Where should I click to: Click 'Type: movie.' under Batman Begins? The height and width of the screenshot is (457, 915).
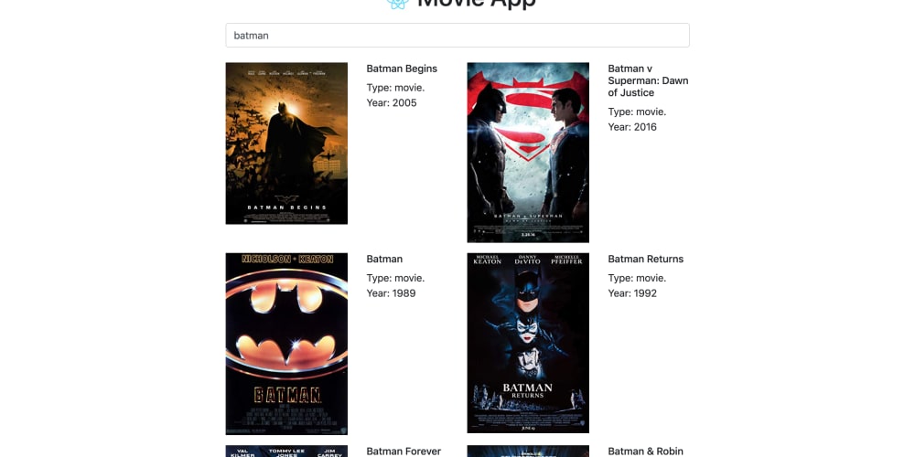click(x=395, y=88)
